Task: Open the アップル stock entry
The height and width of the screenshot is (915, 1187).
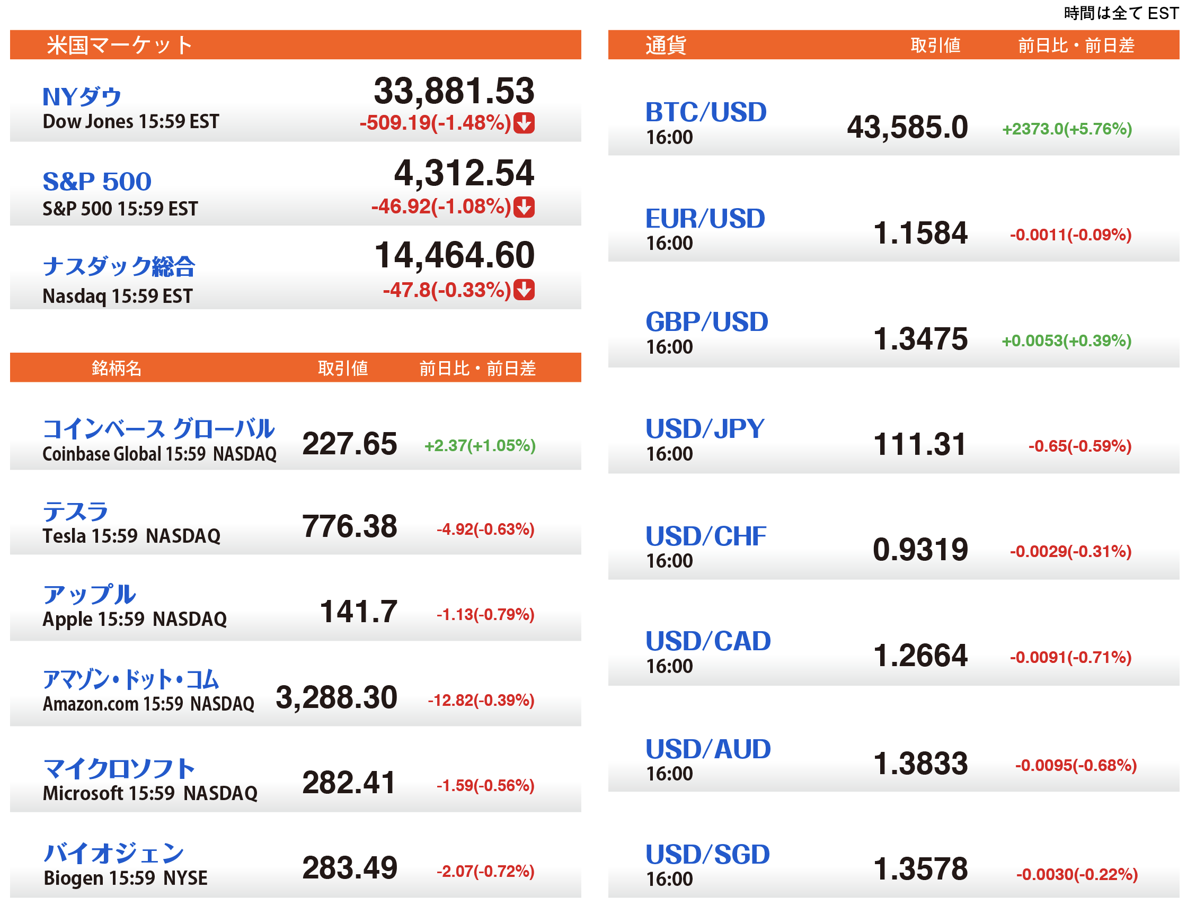Action: click(89, 595)
